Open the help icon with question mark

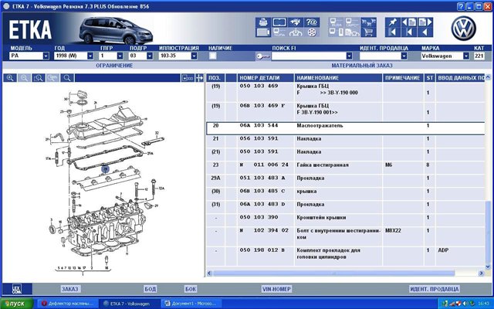coord(312,22)
